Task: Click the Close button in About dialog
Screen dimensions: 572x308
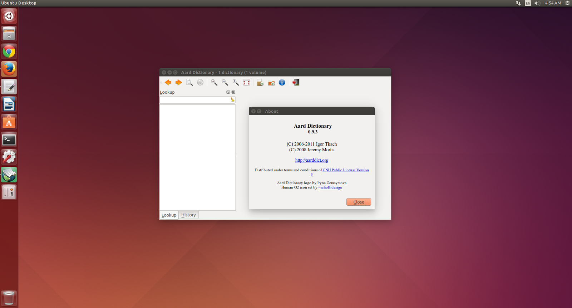Action: (359, 202)
